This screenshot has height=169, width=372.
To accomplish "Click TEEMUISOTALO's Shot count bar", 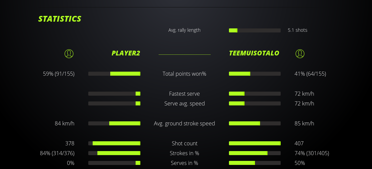I will (255, 143).
